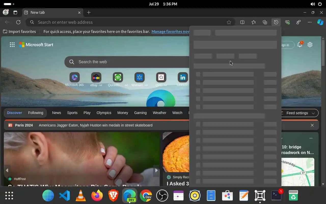326x204 pixels.
Task: Open the Favorites panel
Action: [253, 22]
